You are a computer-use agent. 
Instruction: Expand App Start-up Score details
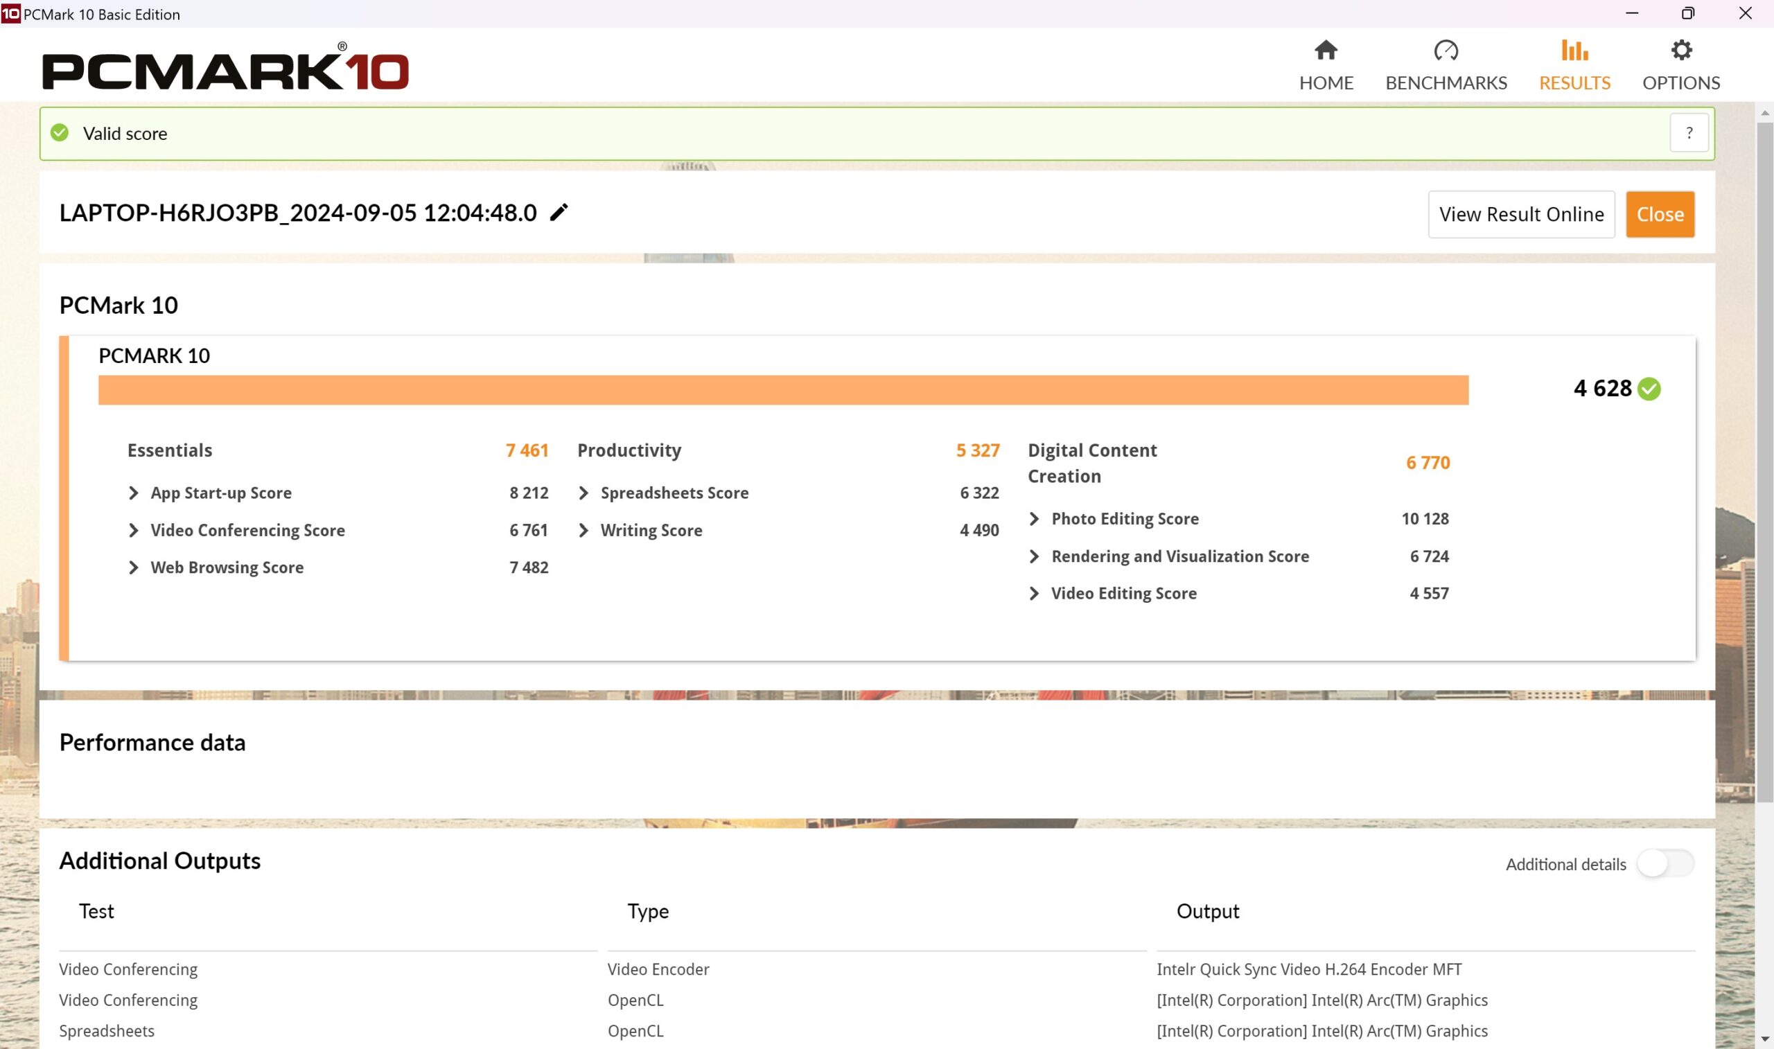[134, 493]
